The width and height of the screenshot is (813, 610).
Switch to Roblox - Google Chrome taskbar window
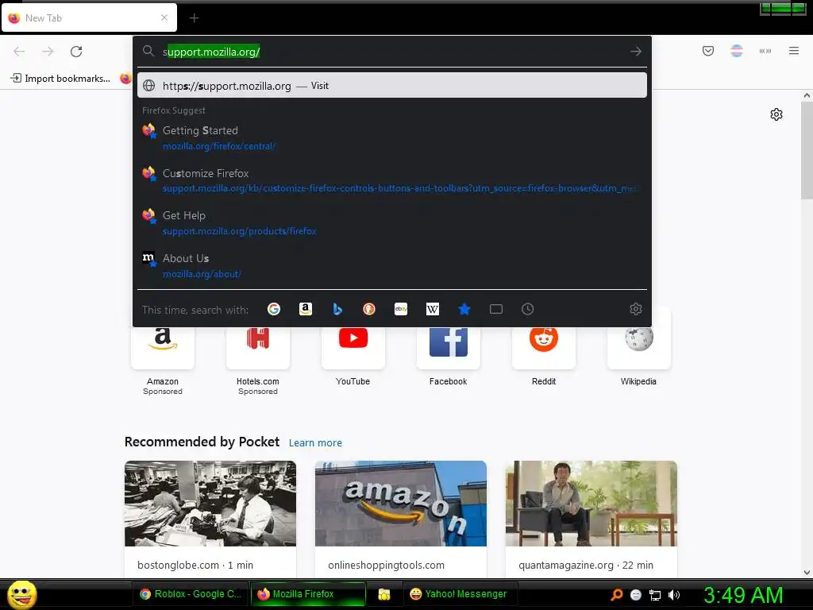[x=190, y=594]
